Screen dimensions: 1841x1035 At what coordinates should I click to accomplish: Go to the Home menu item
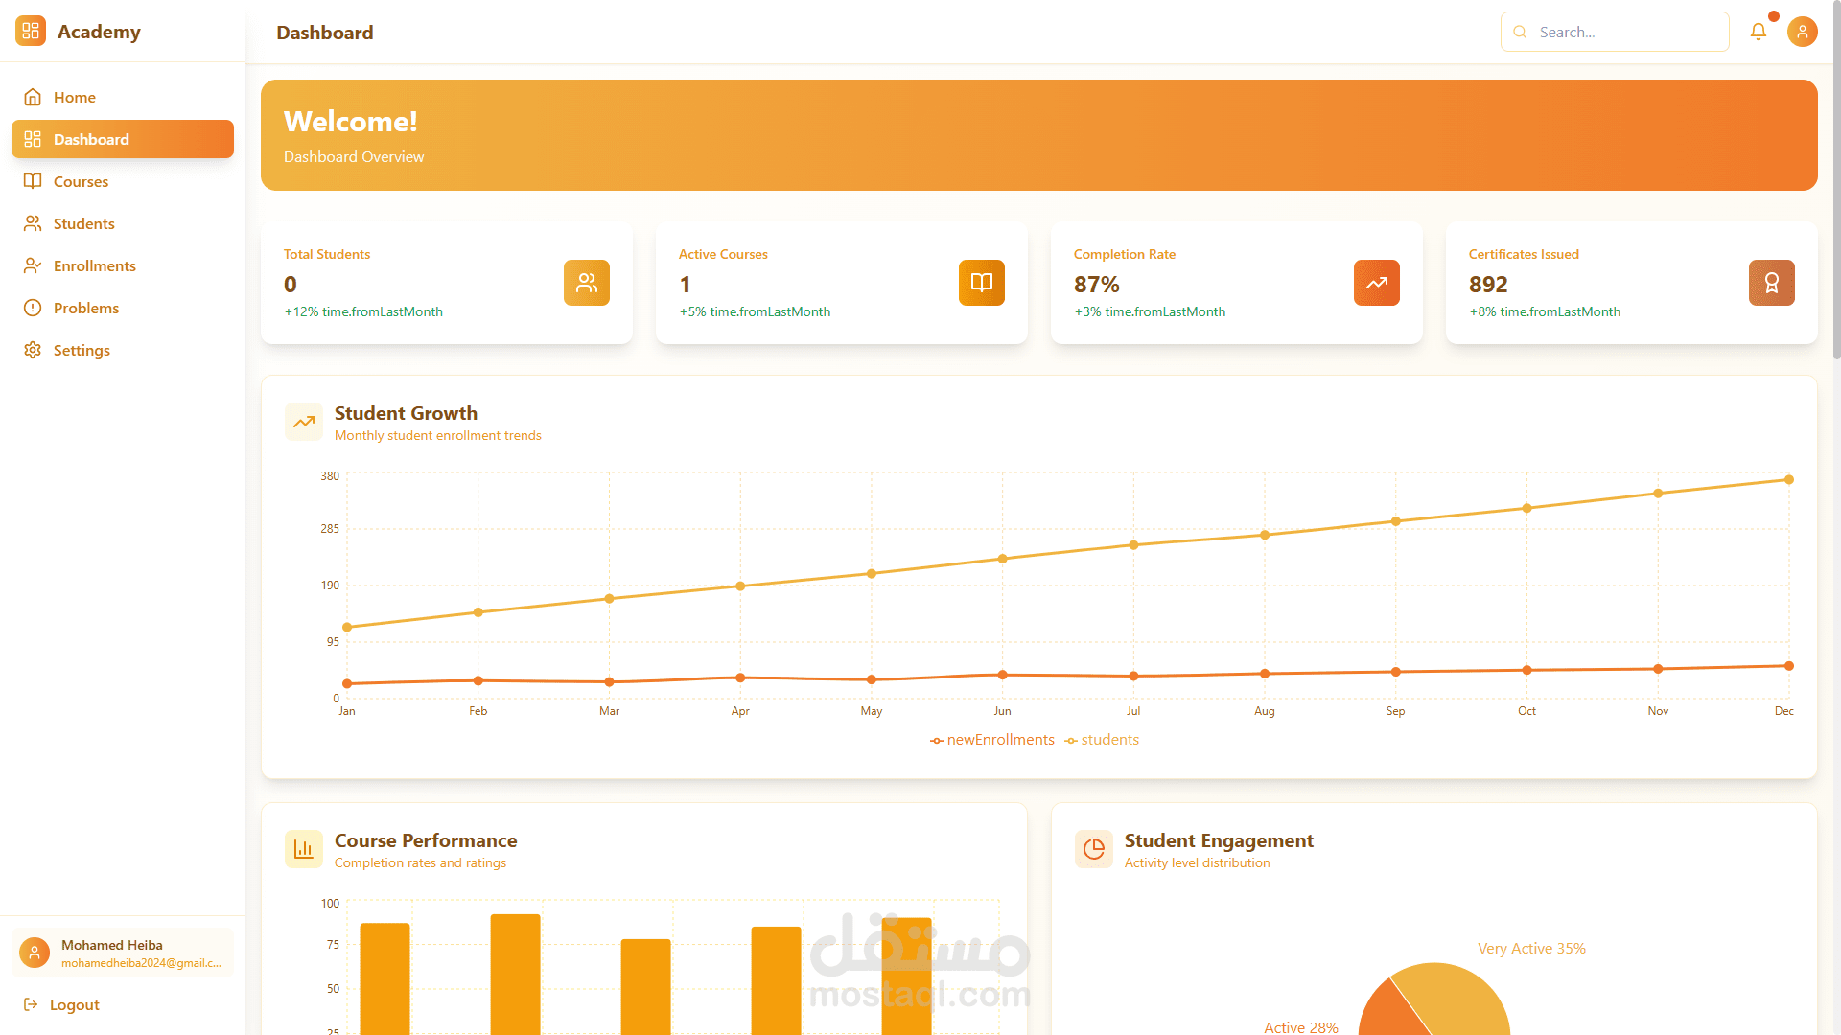75,97
